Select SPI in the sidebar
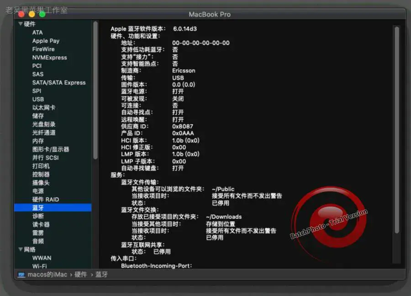 click(x=37, y=91)
